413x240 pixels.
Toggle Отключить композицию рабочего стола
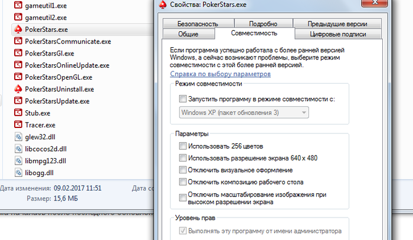click(x=182, y=182)
